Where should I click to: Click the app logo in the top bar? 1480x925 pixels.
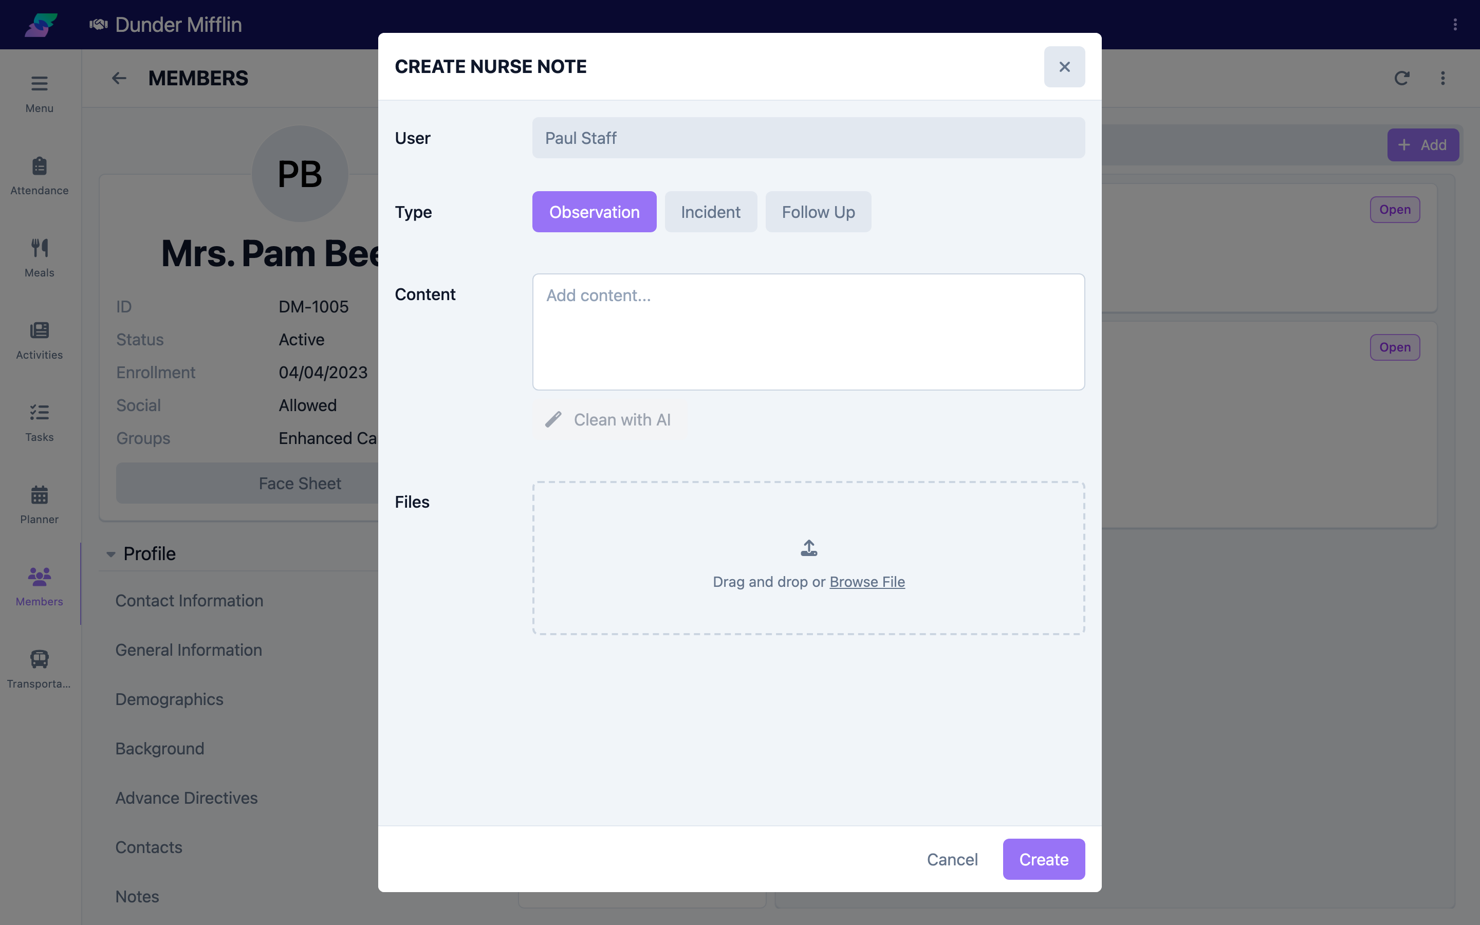[41, 25]
